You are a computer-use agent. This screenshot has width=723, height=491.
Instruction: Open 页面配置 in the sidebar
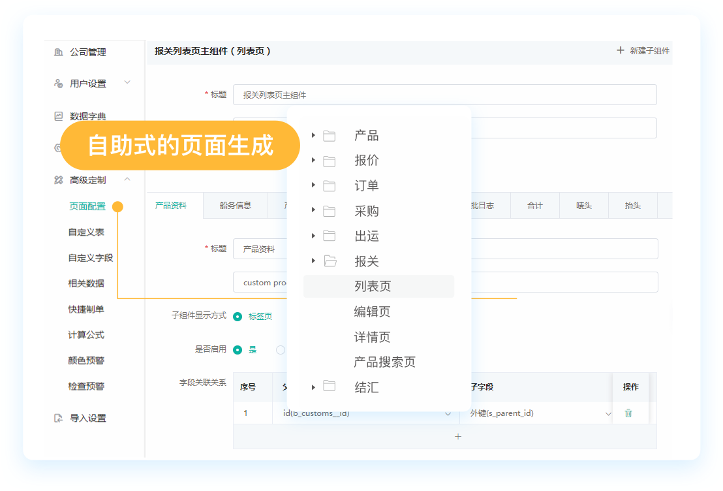tap(87, 206)
